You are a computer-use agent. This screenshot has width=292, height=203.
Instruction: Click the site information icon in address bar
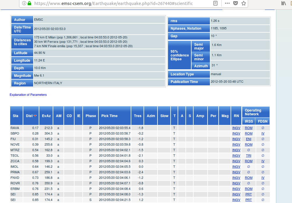(x=24, y=3)
